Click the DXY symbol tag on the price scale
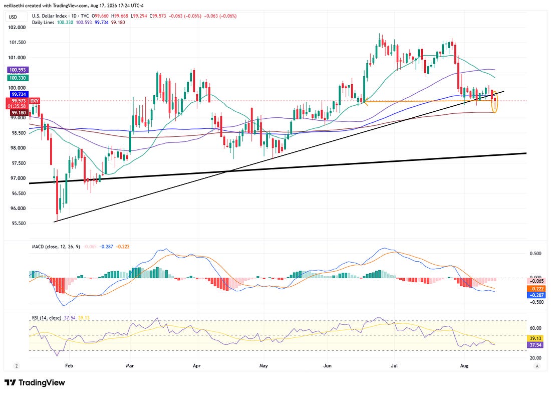The width and height of the screenshot is (551, 394). 35,101
